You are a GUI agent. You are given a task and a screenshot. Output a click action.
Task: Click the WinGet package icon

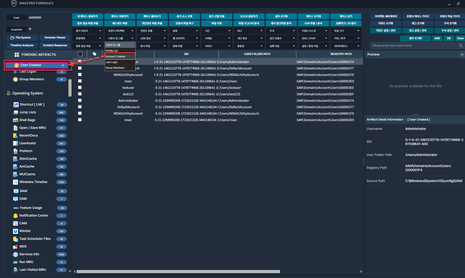pyautogui.click(x=16, y=231)
